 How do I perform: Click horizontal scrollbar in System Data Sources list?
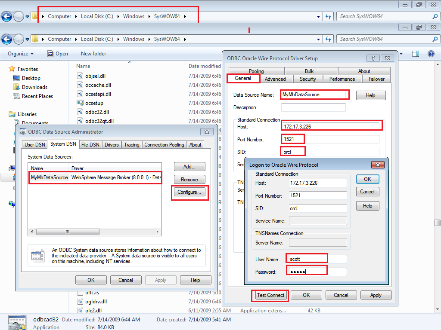(x=68, y=232)
